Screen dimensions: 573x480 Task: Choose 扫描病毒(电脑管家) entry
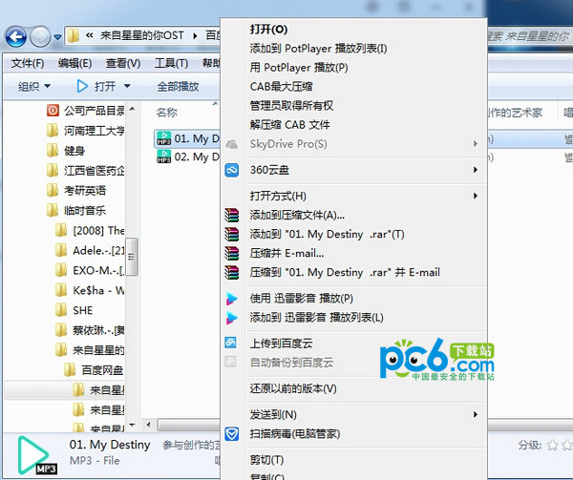point(295,433)
